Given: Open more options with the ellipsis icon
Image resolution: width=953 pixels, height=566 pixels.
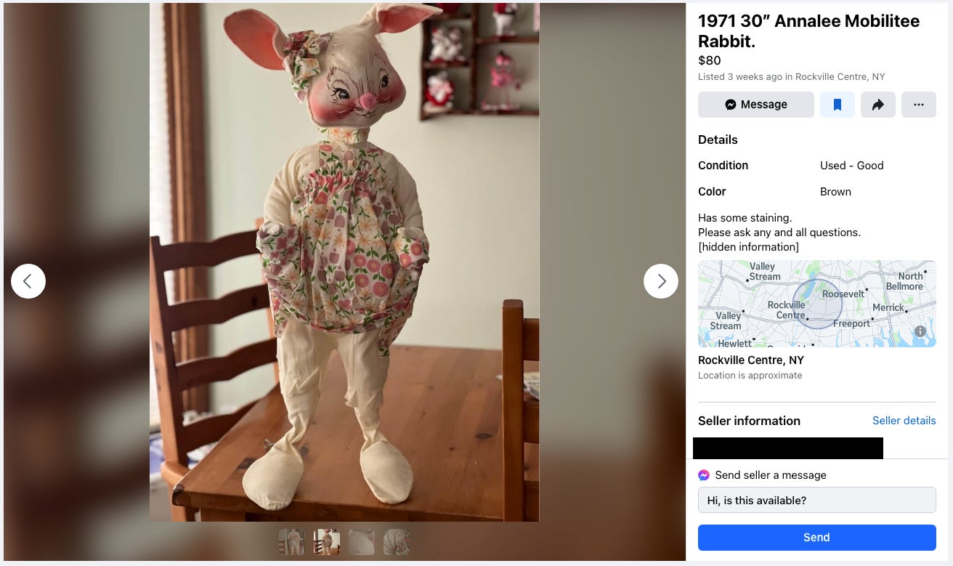Looking at the screenshot, I should tap(918, 104).
